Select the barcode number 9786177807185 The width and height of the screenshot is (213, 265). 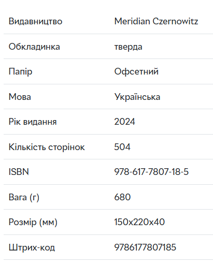click(x=145, y=247)
